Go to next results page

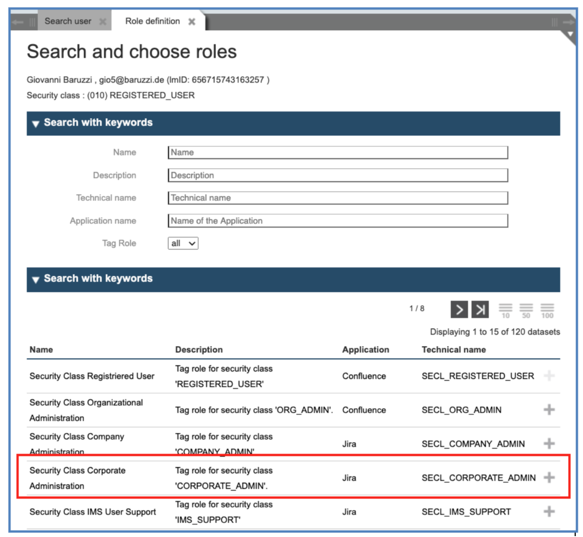click(459, 309)
